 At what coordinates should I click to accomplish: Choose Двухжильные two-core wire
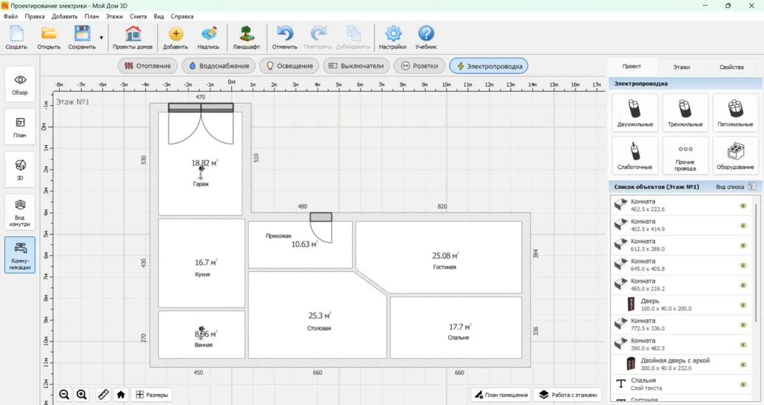click(x=635, y=113)
